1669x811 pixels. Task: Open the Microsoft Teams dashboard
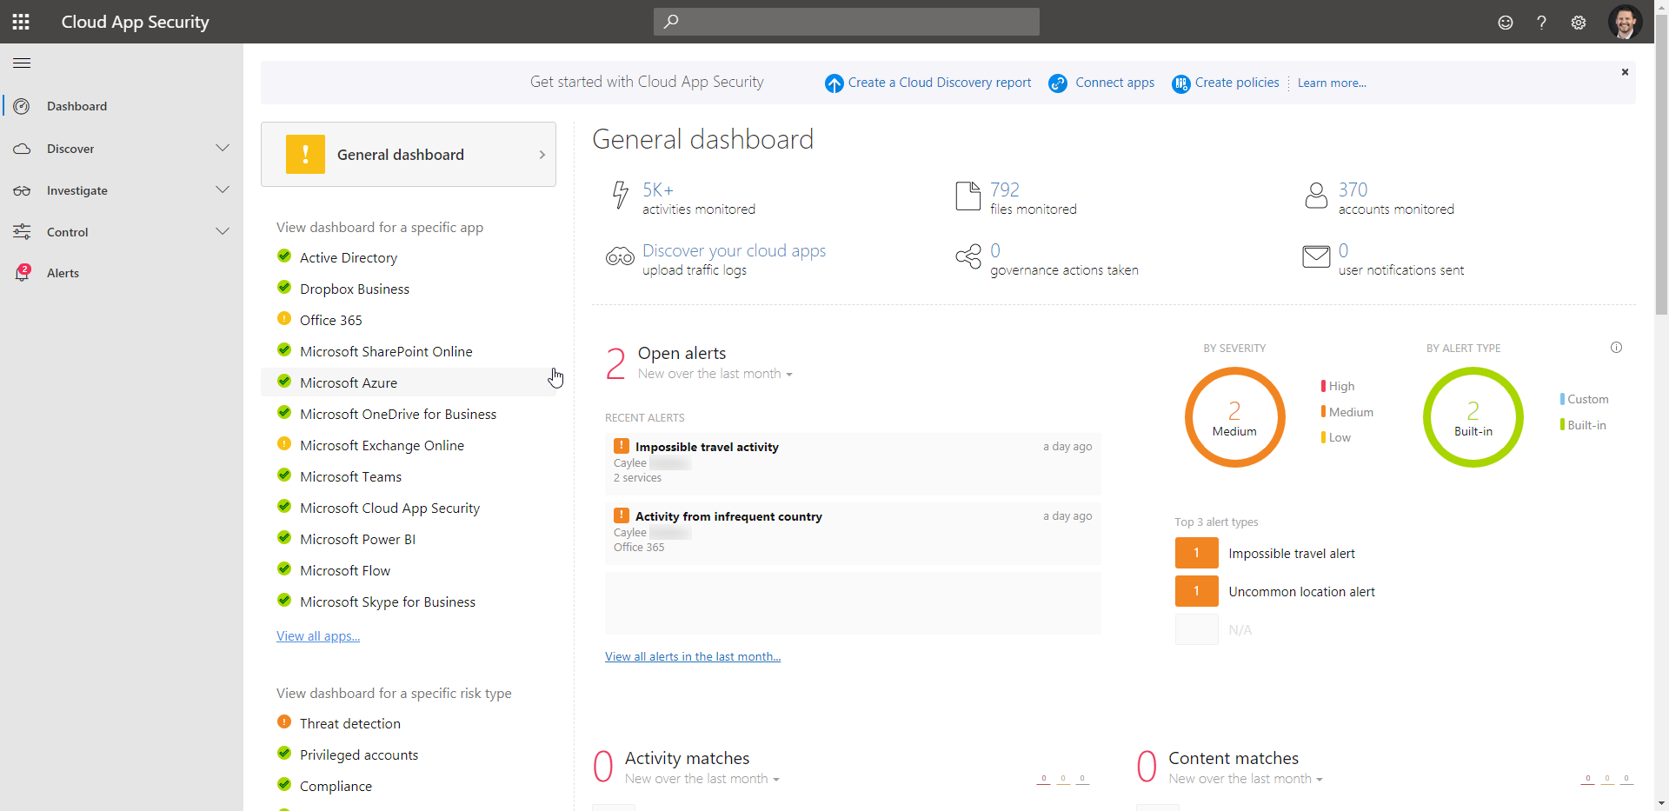(351, 476)
